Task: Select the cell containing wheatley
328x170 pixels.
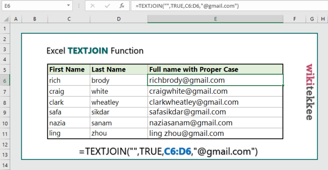Action: (119, 102)
